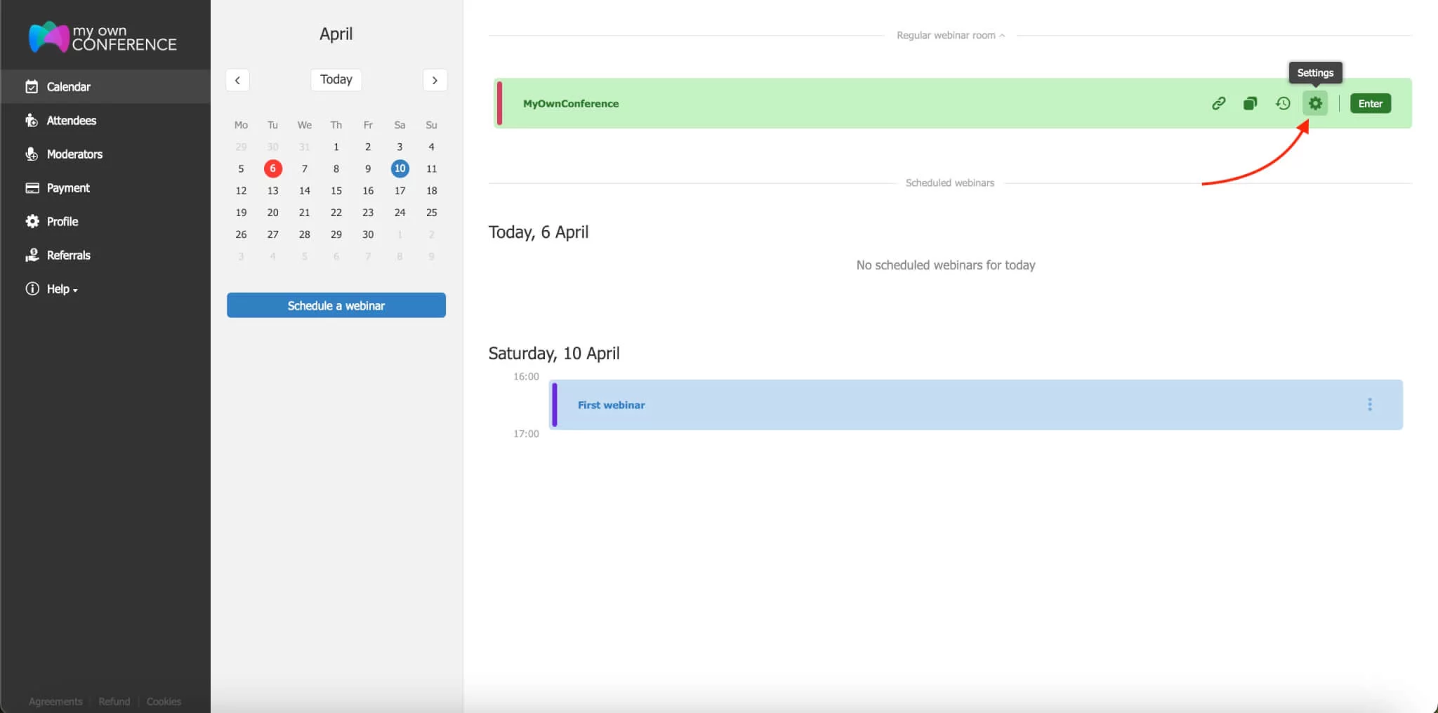Open the Referrals section
Viewport: 1438px width, 713px height.
point(68,255)
